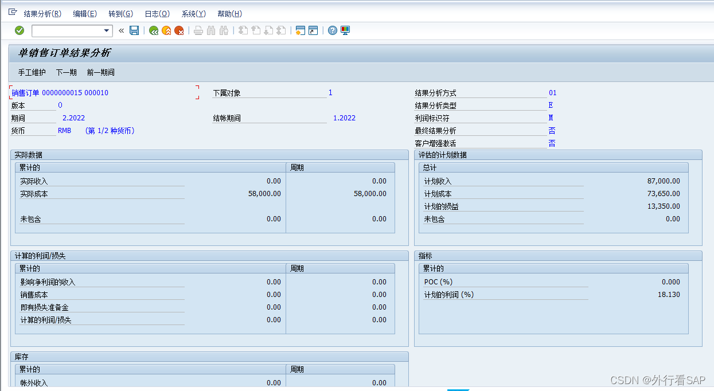Click the Save floppy disk icon
Viewport: 714px width, 391px height.
pyautogui.click(x=134, y=30)
